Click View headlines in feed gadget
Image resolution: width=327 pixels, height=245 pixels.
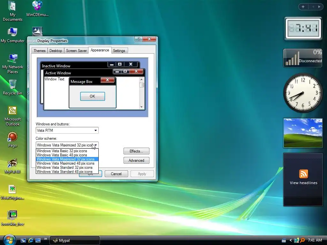(303, 183)
